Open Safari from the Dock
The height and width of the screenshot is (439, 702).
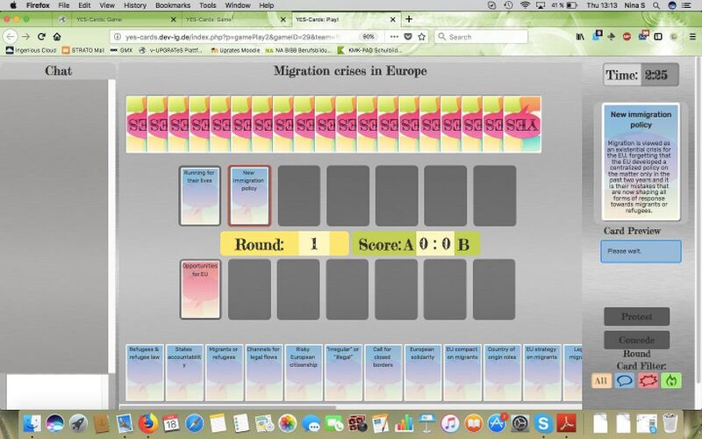pos(194,423)
